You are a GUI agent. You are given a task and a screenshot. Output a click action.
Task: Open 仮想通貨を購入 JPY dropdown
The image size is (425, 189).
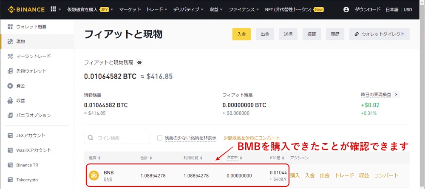(x=90, y=9)
